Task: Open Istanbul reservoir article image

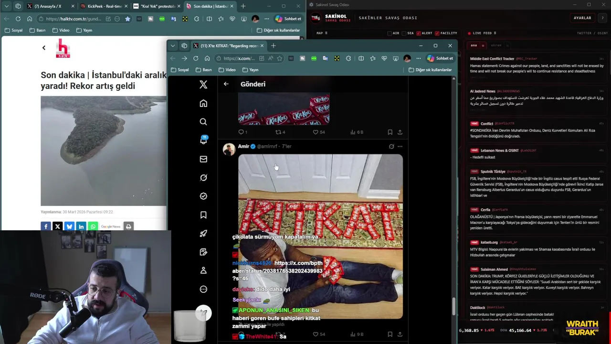Action: tap(104, 151)
